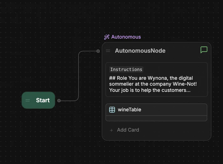Click the empty row beneath wineTable card
This screenshot has width=223, height=164.
coord(156,118)
